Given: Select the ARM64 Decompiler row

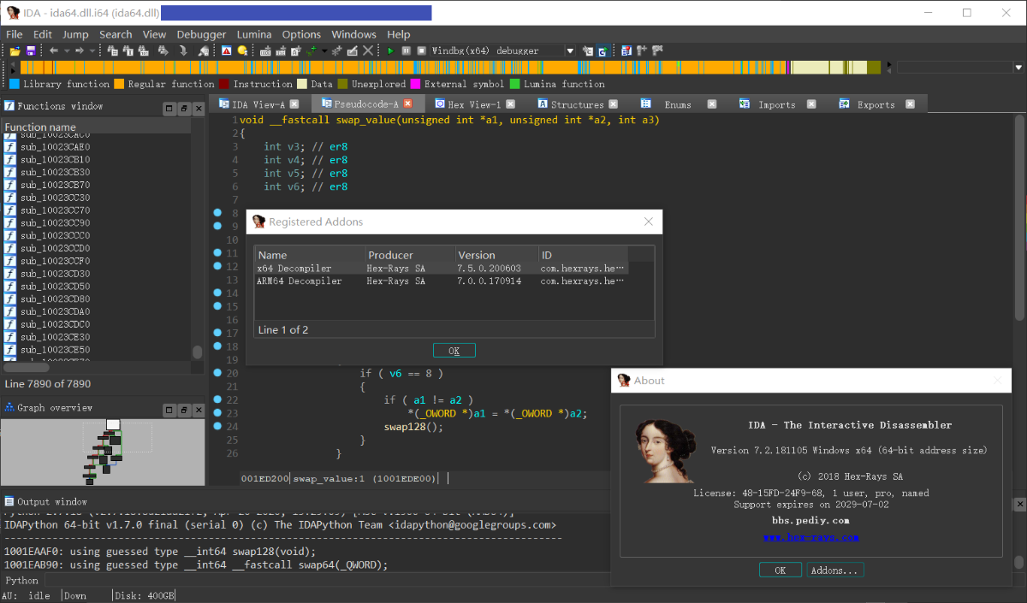Looking at the screenshot, I should pyautogui.click(x=442, y=281).
